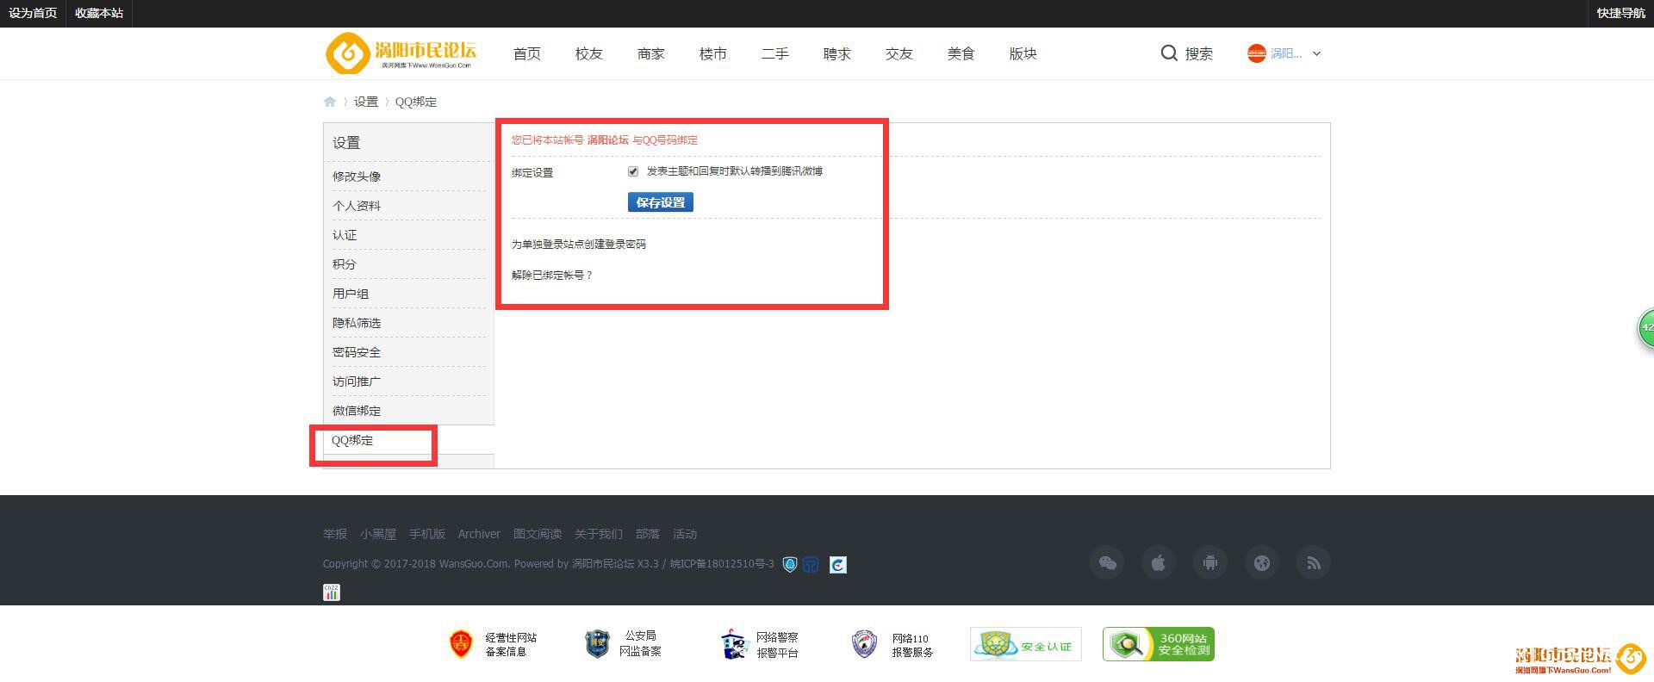This screenshot has height=682, width=1654.
Task: Uncheck the forward-to-Tencent-Weibo checkbox
Action: 633,171
